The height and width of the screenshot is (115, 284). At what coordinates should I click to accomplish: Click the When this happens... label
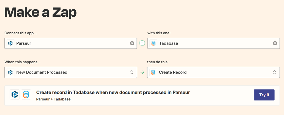pos(22,62)
